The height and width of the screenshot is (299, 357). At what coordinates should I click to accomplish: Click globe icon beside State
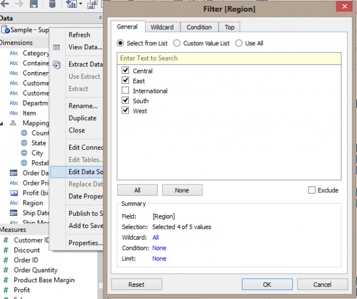pos(24,143)
